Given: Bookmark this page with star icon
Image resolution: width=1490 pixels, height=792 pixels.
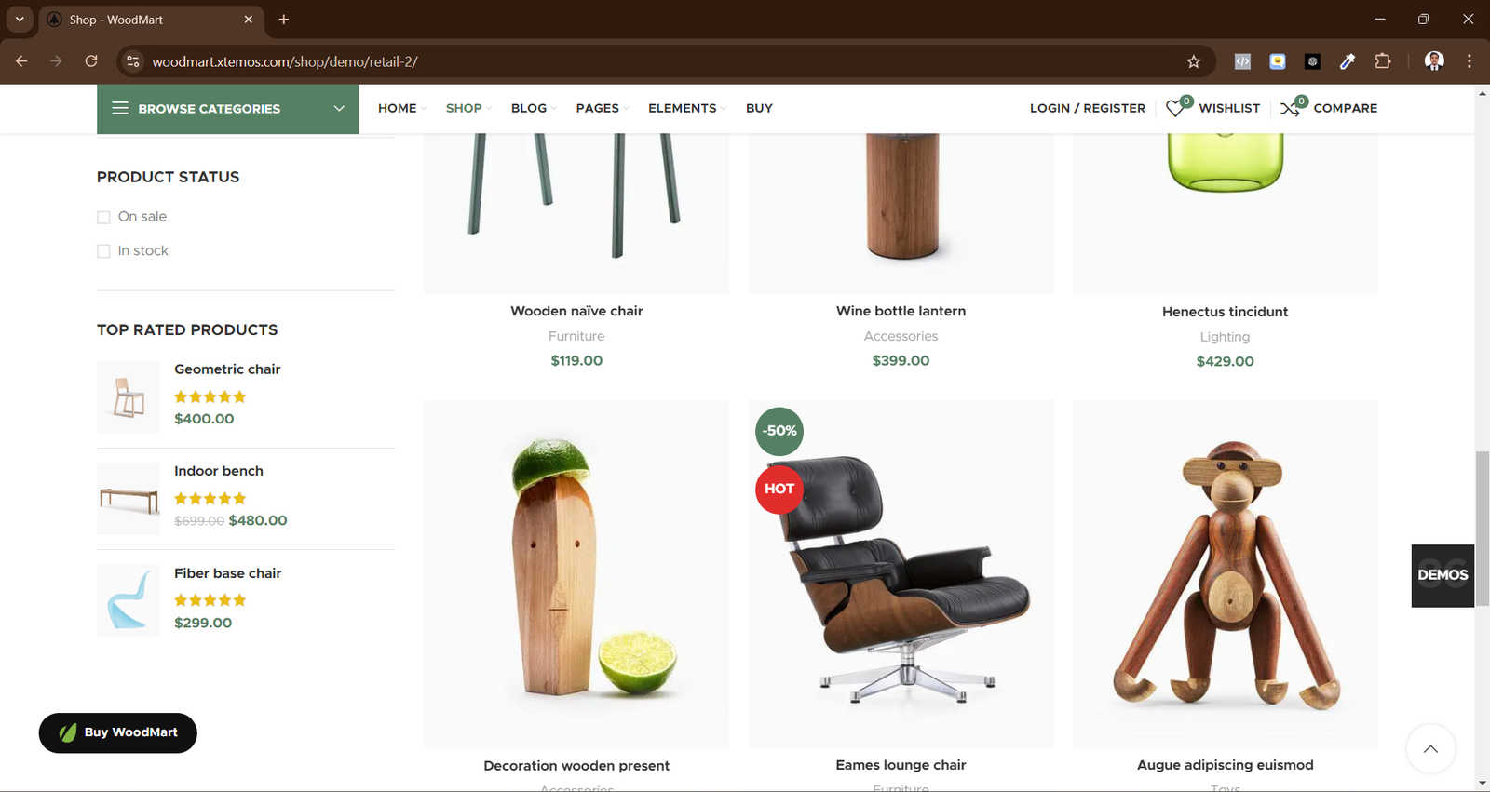Looking at the screenshot, I should (1194, 61).
